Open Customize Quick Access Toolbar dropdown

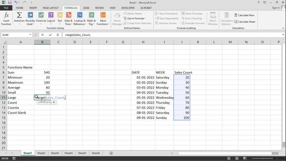click(x=31, y=3)
